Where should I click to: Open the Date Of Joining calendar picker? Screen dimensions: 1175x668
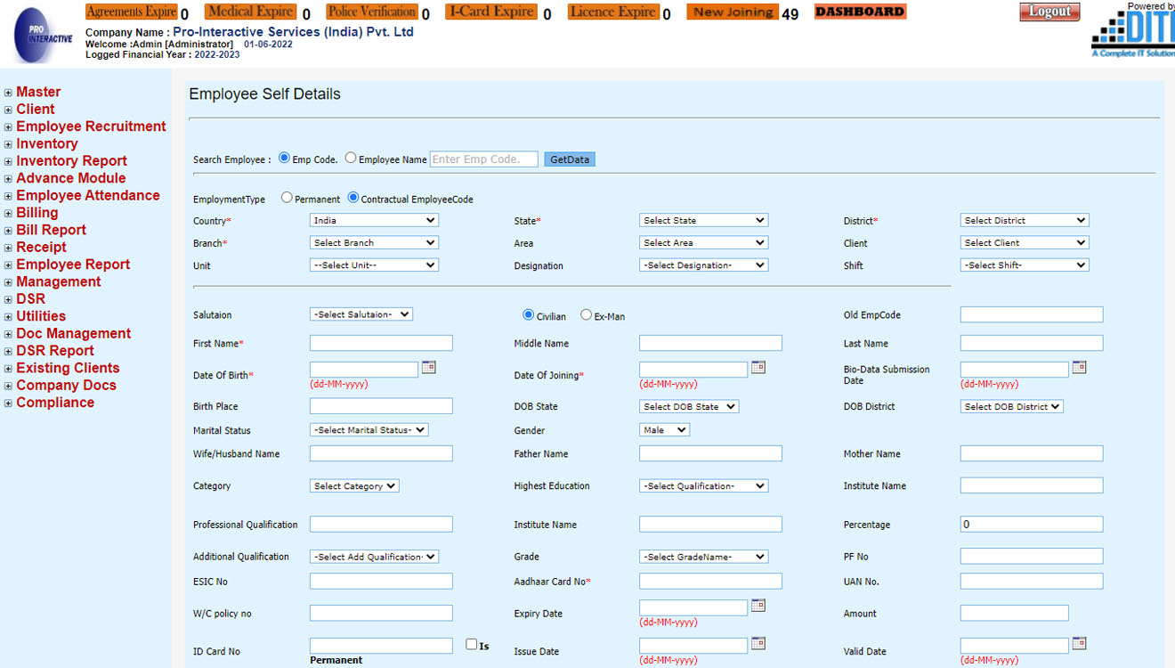point(758,367)
